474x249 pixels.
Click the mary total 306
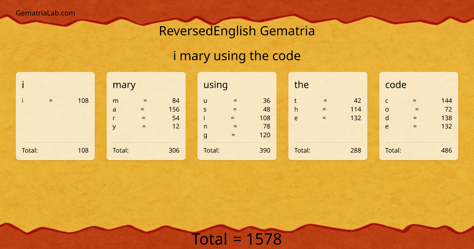pos(174,150)
